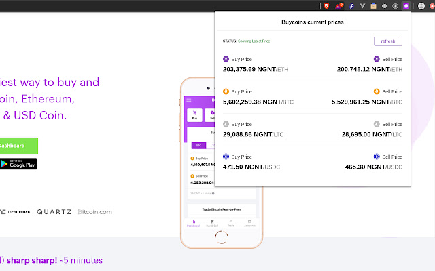Click the Ethereum icon beside ETH Buy Price
This screenshot has height=271, width=435.
[x=226, y=59]
